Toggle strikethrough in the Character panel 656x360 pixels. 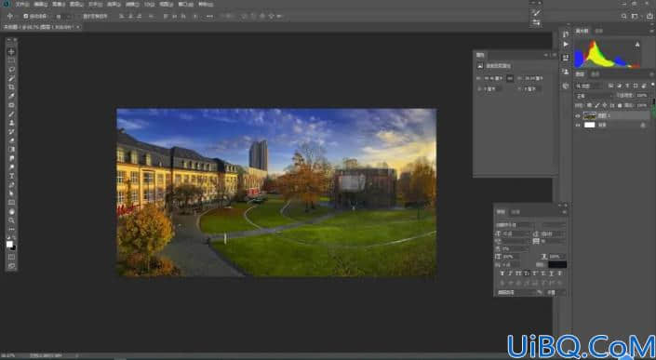(559, 273)
